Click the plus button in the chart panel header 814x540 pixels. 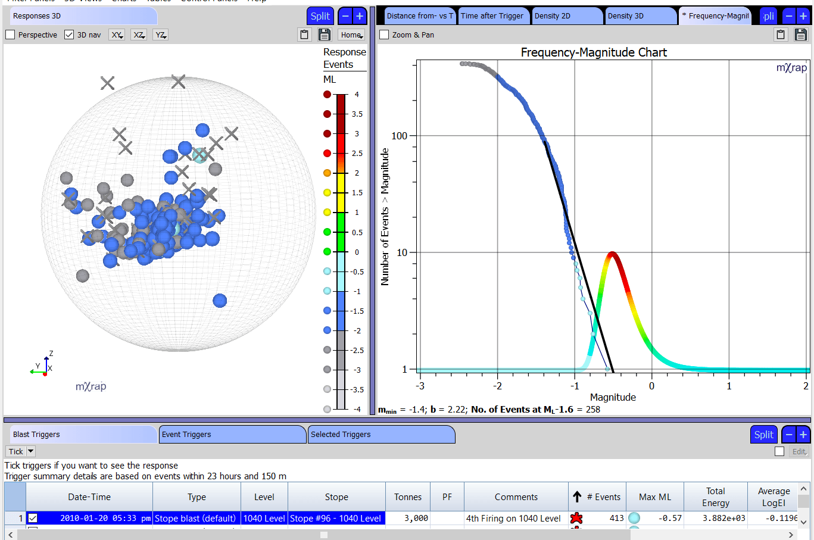coord(803,16)
